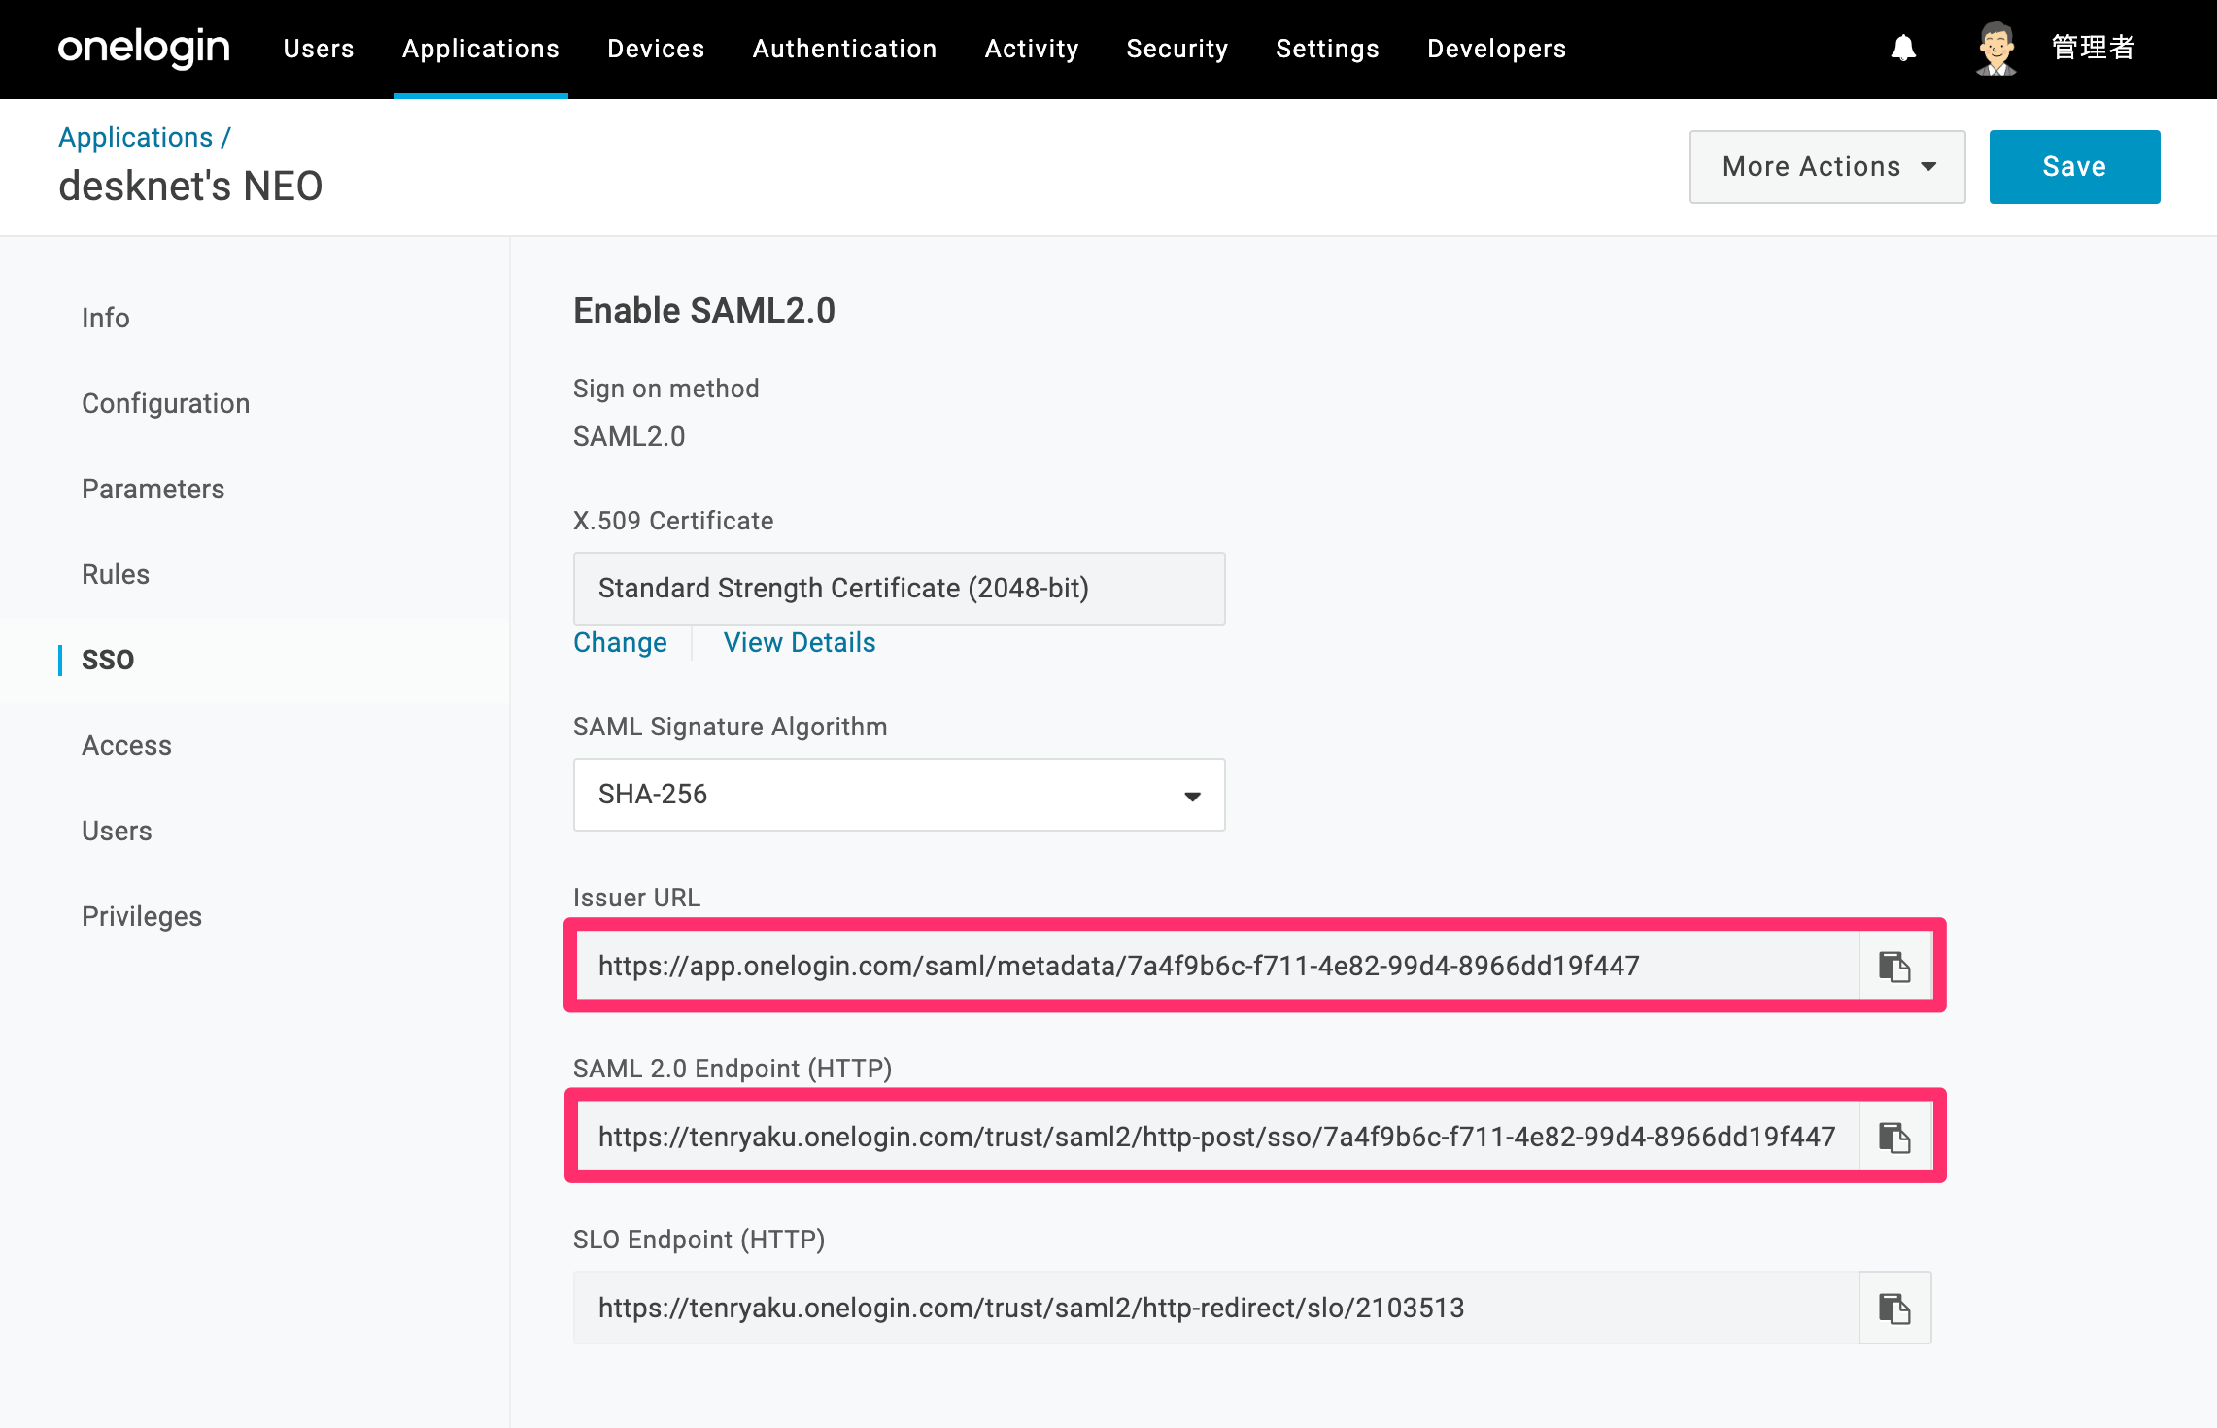This screenshot has height=1428, width=2217.
Task: Open the Users top menu
Action: click(319, 49)
